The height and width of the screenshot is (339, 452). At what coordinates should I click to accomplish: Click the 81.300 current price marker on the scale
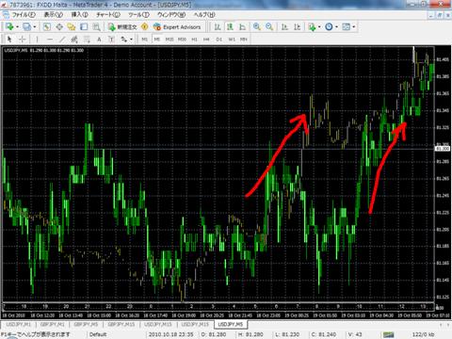443,149
